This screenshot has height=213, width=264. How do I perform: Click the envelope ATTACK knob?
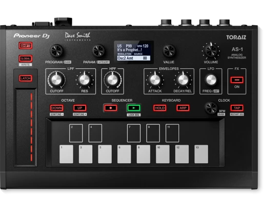click(155, 80)
